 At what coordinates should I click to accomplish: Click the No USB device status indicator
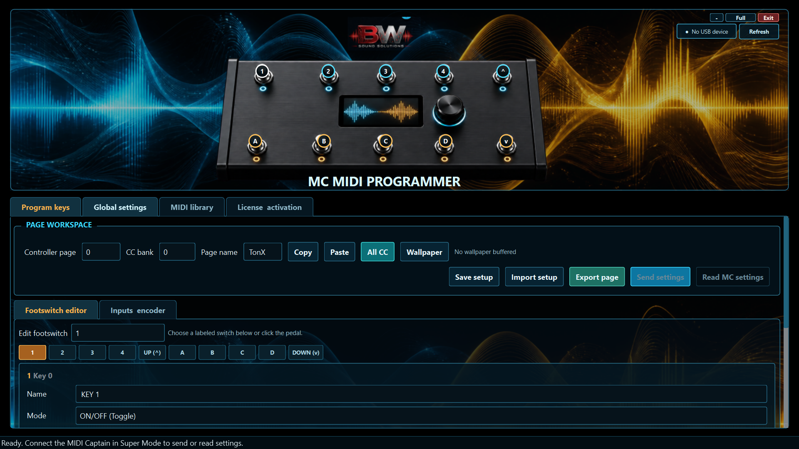coord(707,32)
